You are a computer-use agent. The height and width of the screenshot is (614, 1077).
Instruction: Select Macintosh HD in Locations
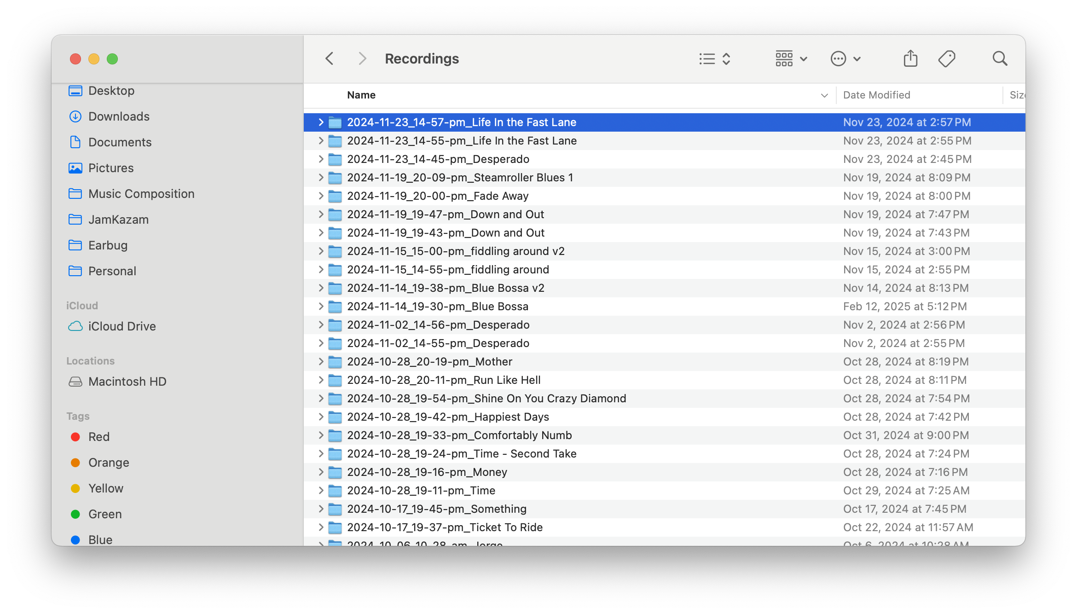point(127,382)
